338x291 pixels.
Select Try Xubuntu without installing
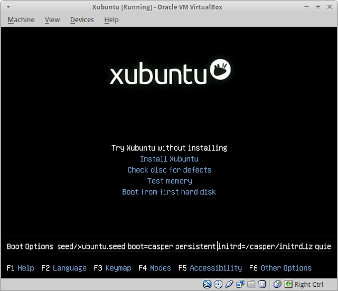(x=169, y=148)
